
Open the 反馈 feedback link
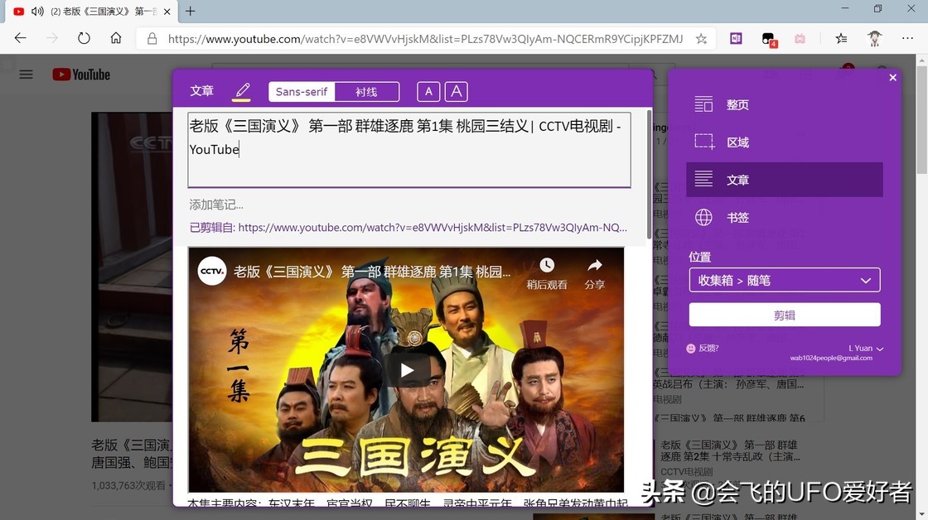(x=706, y=348)
